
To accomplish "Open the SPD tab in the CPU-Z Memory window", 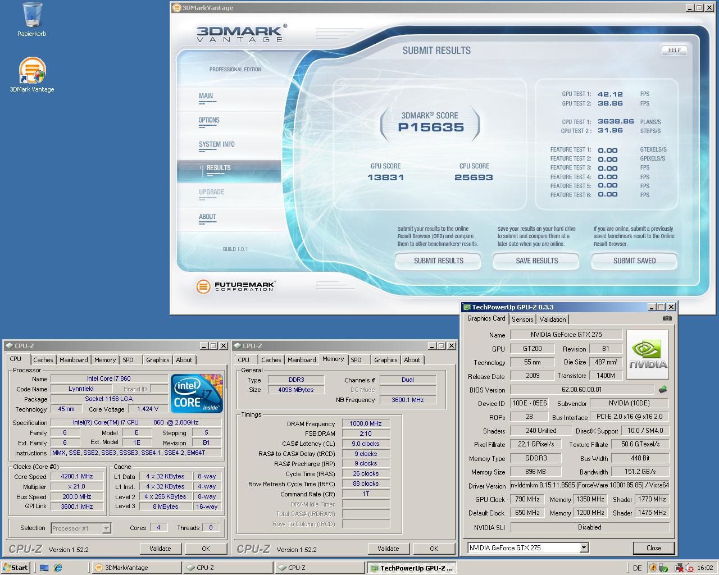I will [356, 360].
